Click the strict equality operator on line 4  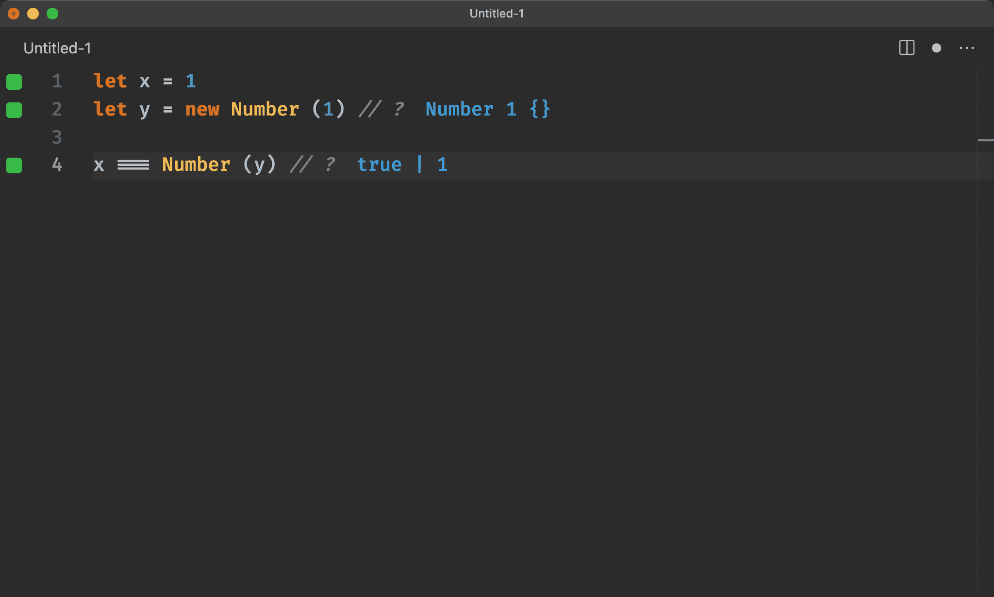point(133,165)
